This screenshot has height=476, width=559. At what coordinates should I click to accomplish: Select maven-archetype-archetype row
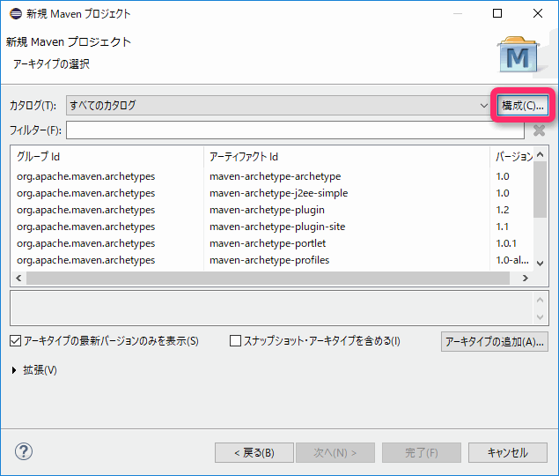tap(272, 176)
